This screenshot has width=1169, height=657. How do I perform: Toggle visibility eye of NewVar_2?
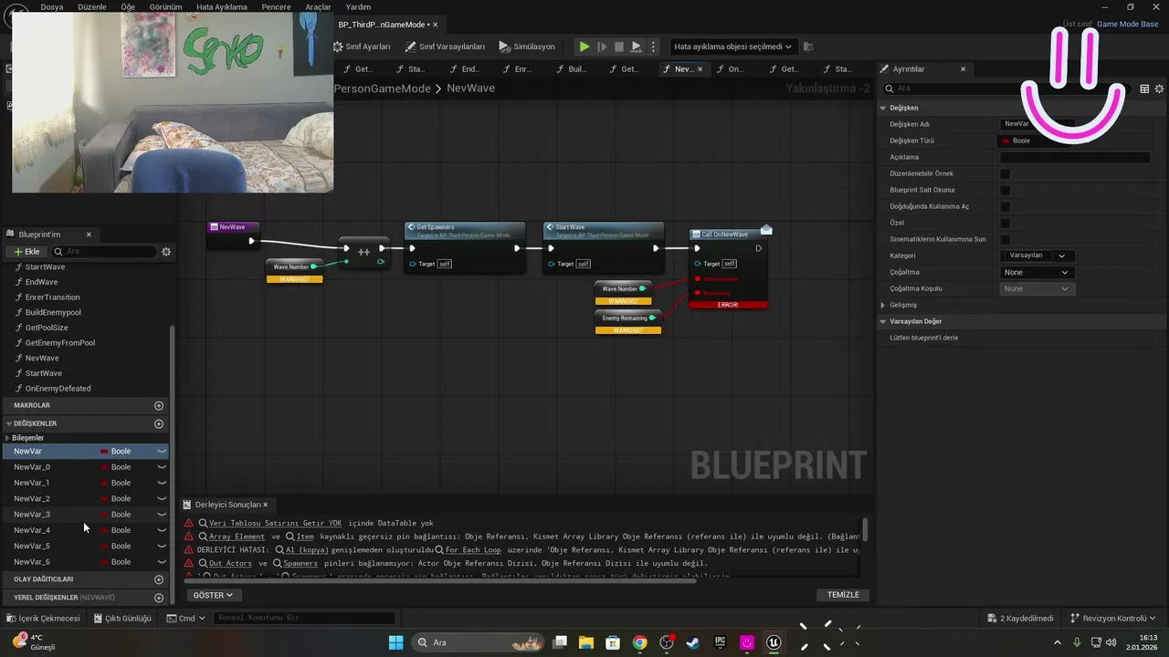(x=162, y=498)
